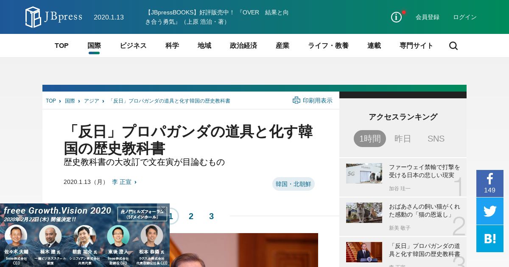
Task: Select 産業 navigation menu item
Action: click(x=282, y=46)
